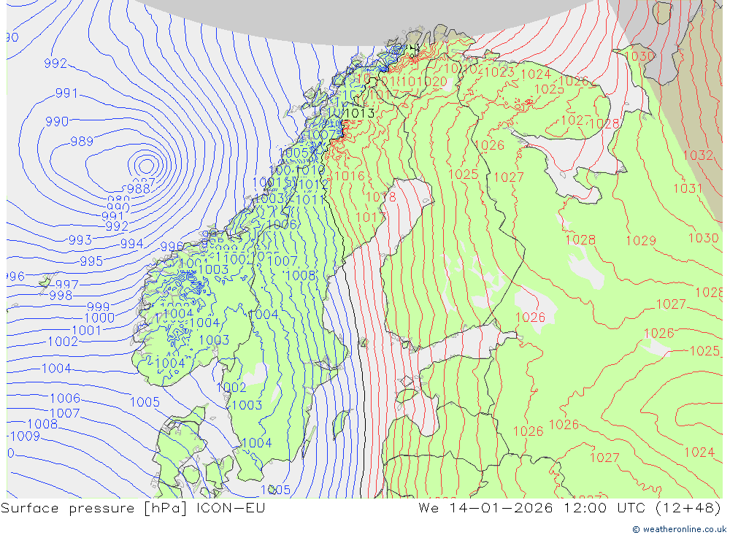The image size is (730, 535).
Task: Click the blue '995' isobar label
Action: (91, 261)
